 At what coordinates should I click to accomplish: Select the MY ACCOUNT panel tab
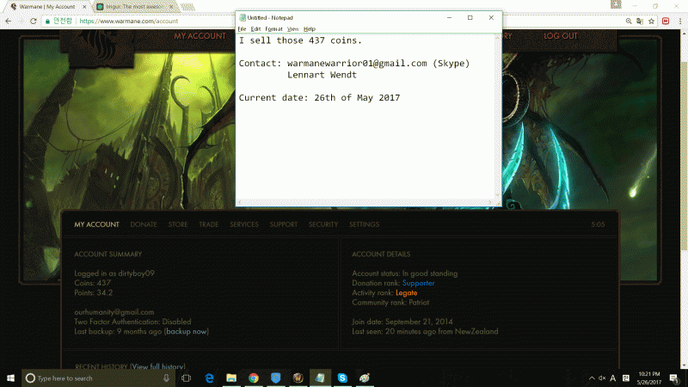tap(96, 224)
